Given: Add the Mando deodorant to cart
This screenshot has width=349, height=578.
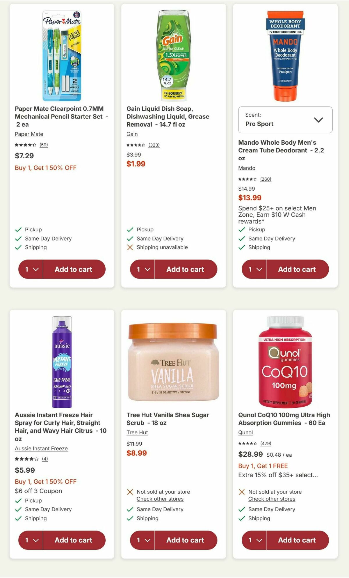Looking at the screenshot, I should click(297, 270).
